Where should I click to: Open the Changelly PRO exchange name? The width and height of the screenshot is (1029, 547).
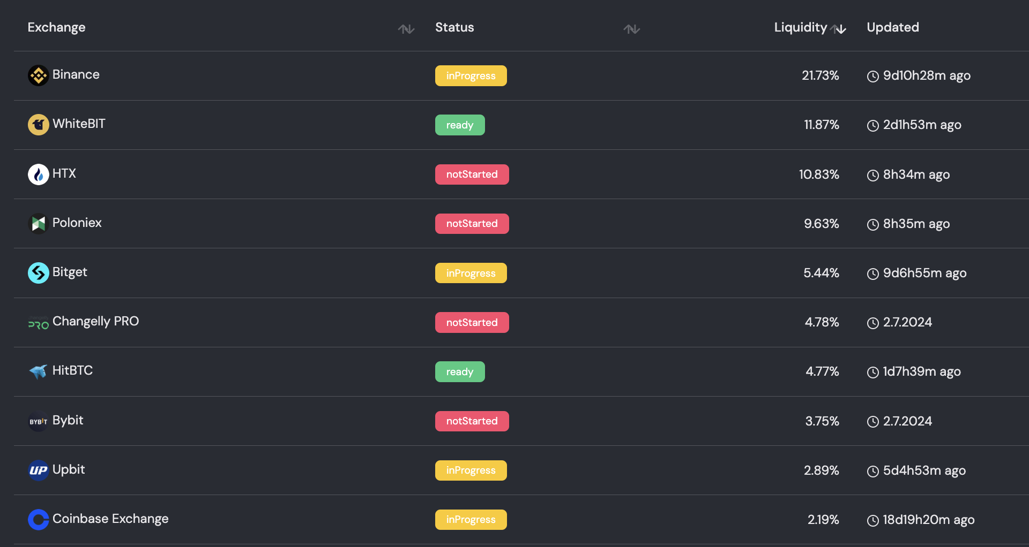click(x=95, y=321)
